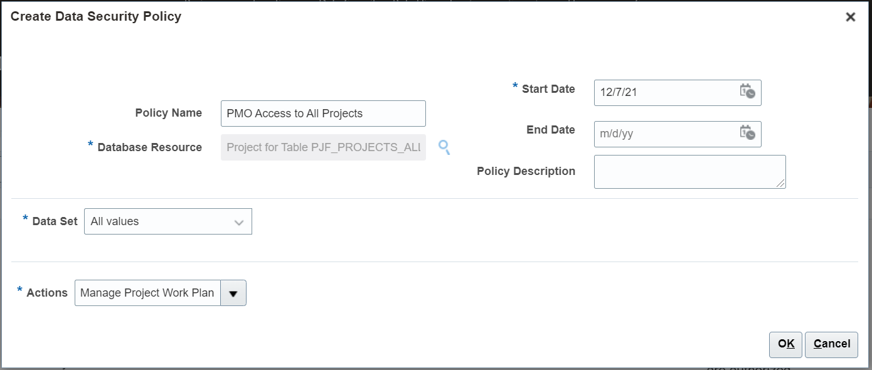Screen dimensions: 872x370
Task: Open the Actions list with the black arrow
Action: tap(233, 293)
